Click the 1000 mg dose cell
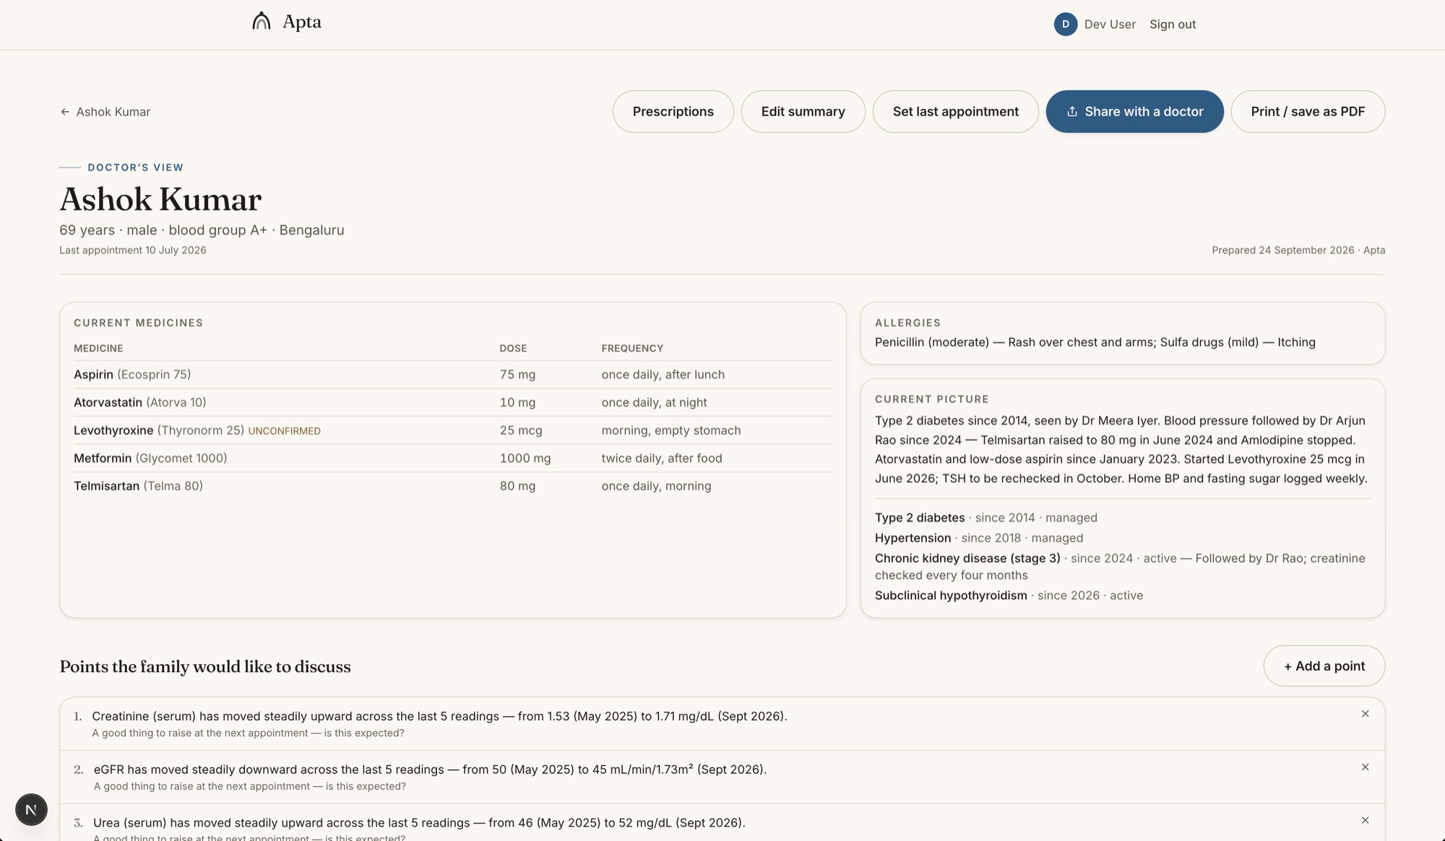Viewport: 1445px width, 841px height. coord(525,458)
